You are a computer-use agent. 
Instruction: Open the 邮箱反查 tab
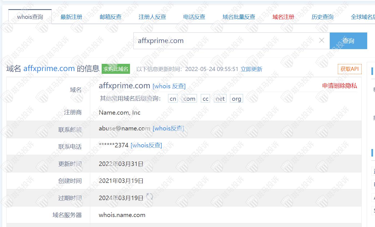coord(111,17)
